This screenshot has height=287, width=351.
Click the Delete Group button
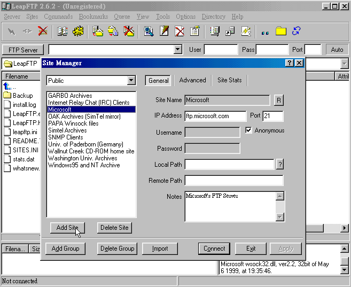[118, 249]
